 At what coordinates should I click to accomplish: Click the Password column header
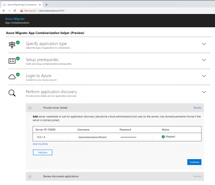click(x=125, y=130)
